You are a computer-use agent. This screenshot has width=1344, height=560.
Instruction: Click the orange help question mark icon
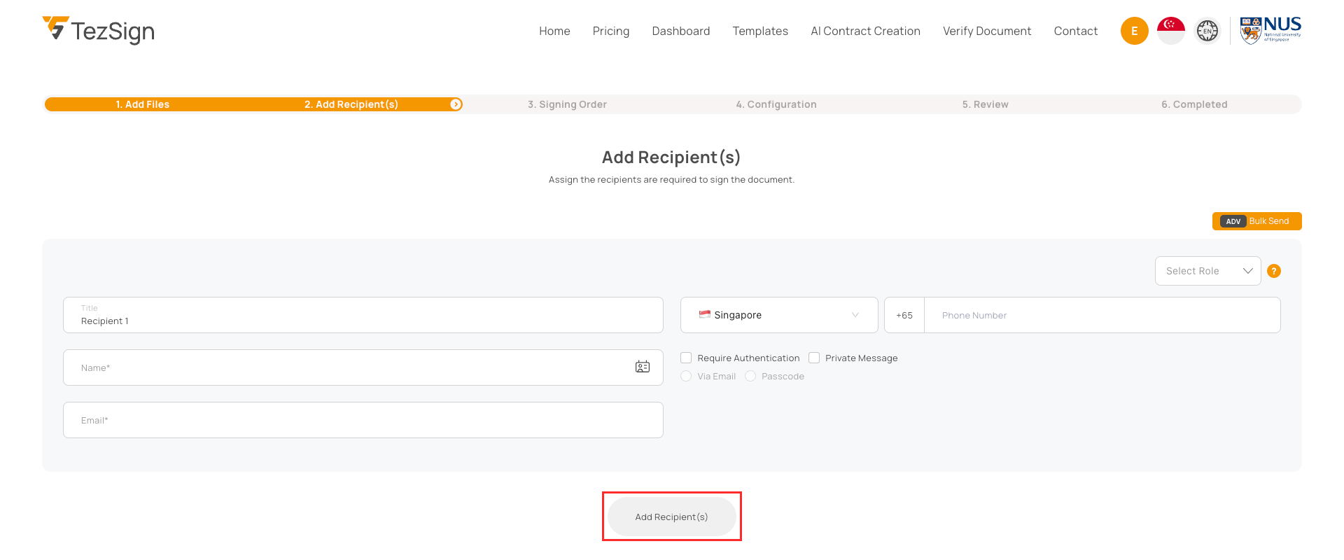1273,271
